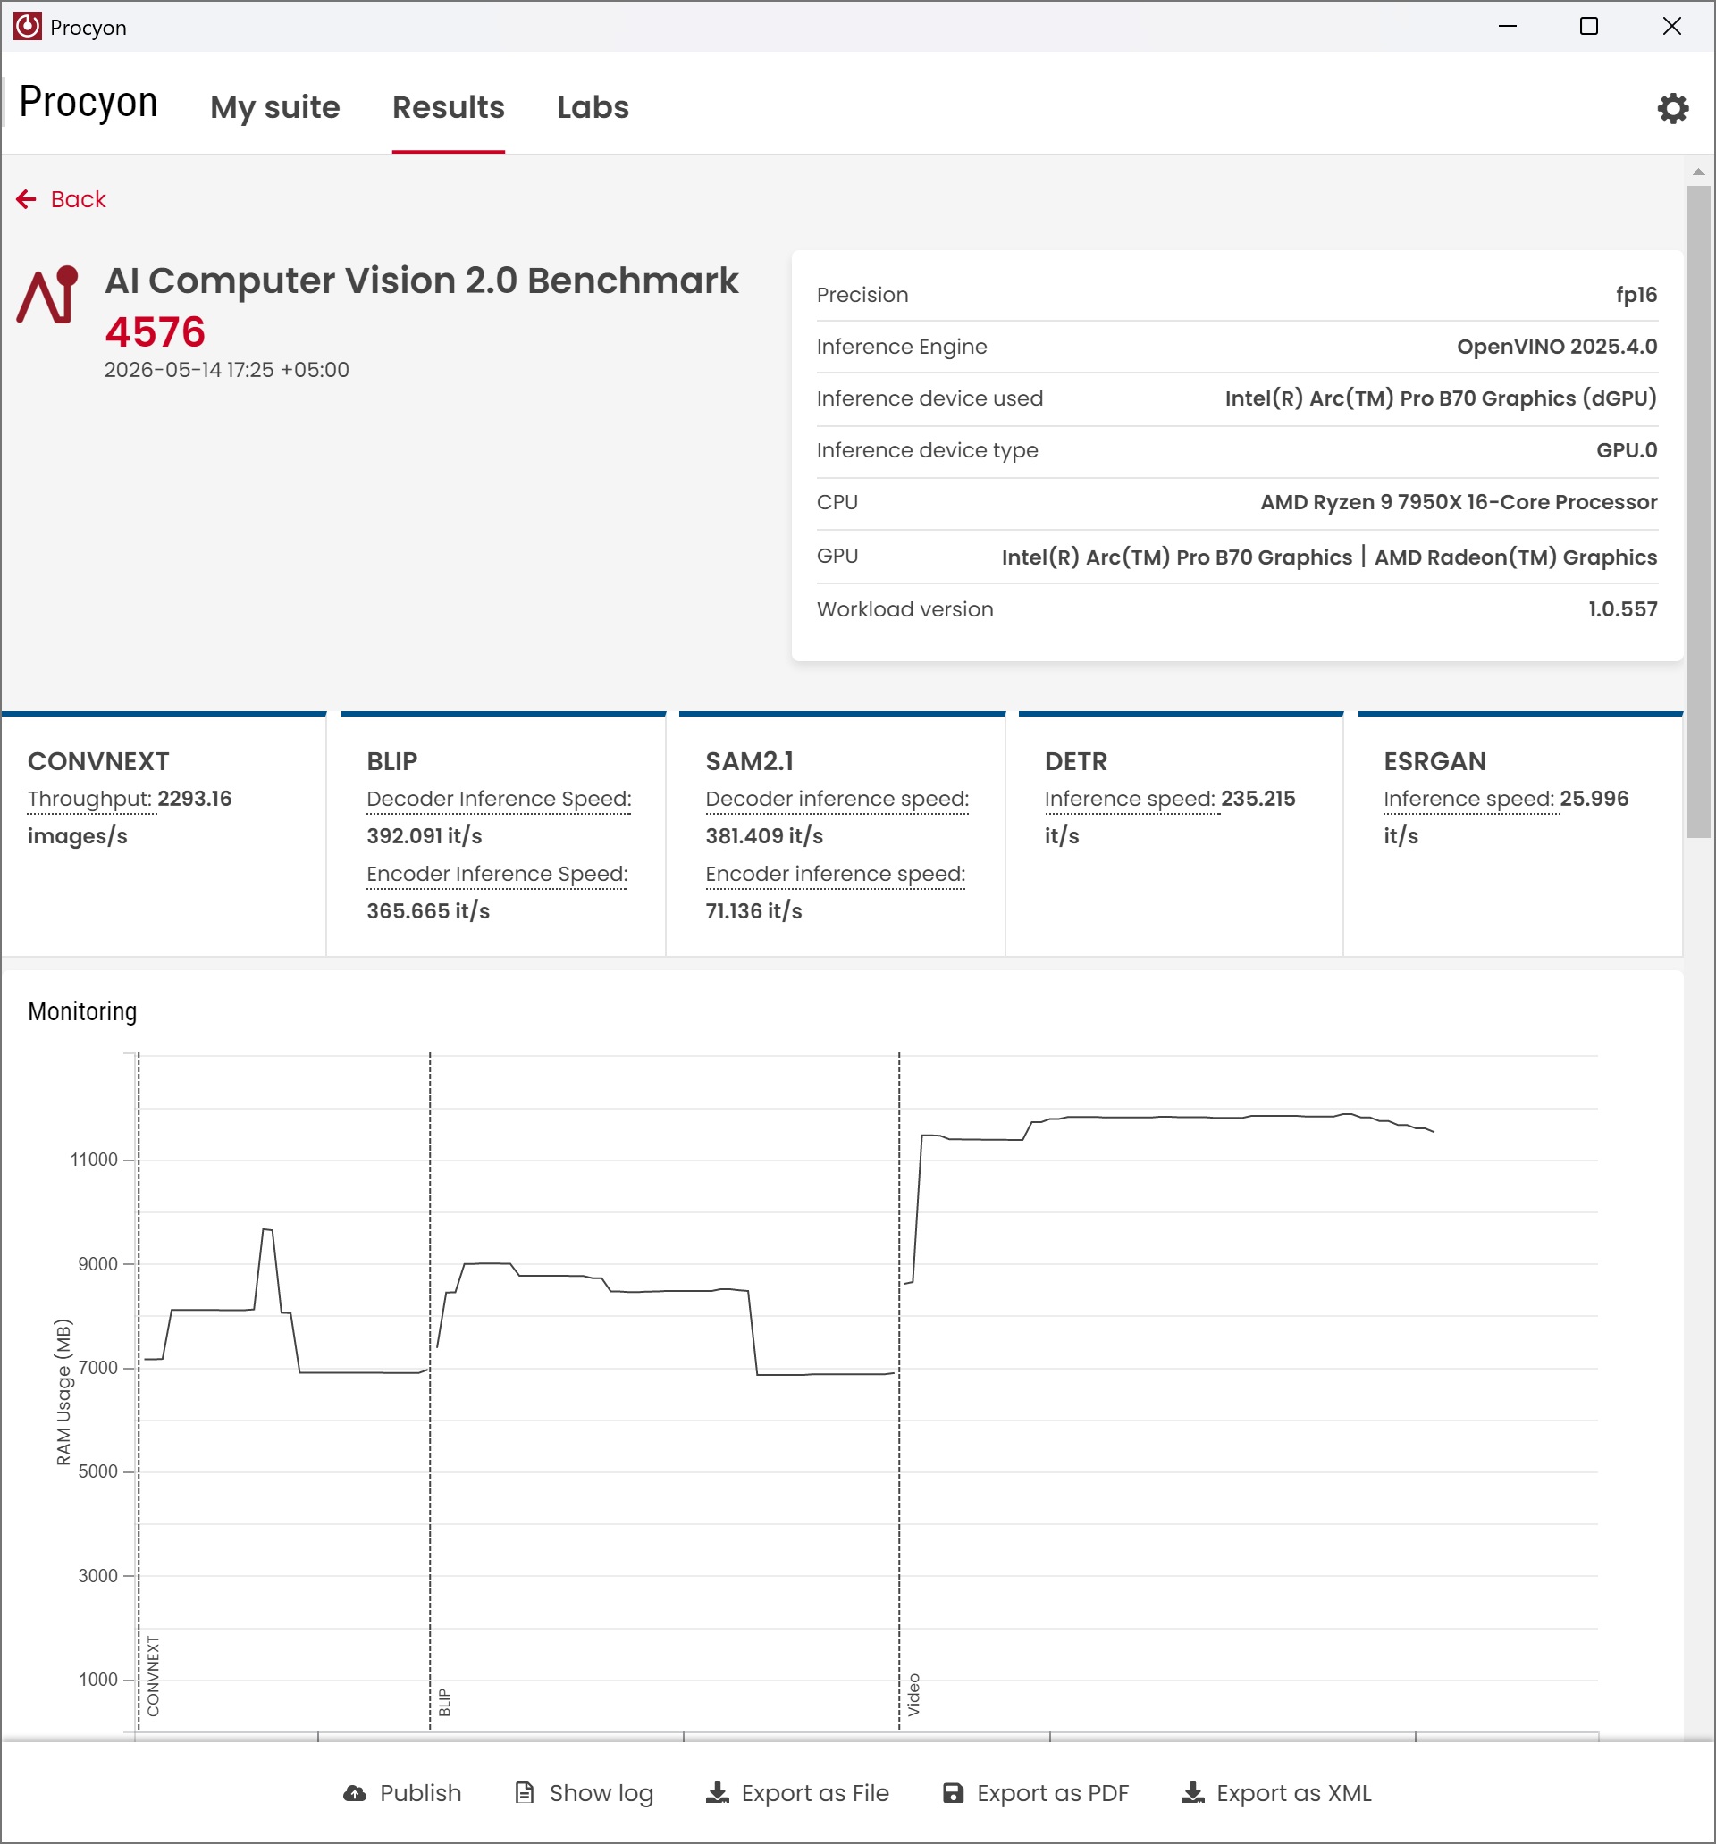This screenshot has width=1716, height=1844.
Task: Click the Export as XML download icon
Action: (1192, 1793)
